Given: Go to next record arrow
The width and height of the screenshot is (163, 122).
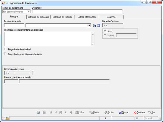Looking at the screenshot, I should [66, 113].
